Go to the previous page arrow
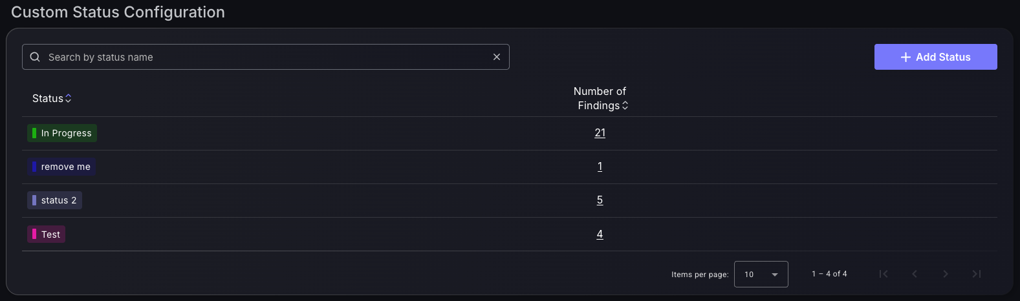1020x301 pixels. pos(915,274)
